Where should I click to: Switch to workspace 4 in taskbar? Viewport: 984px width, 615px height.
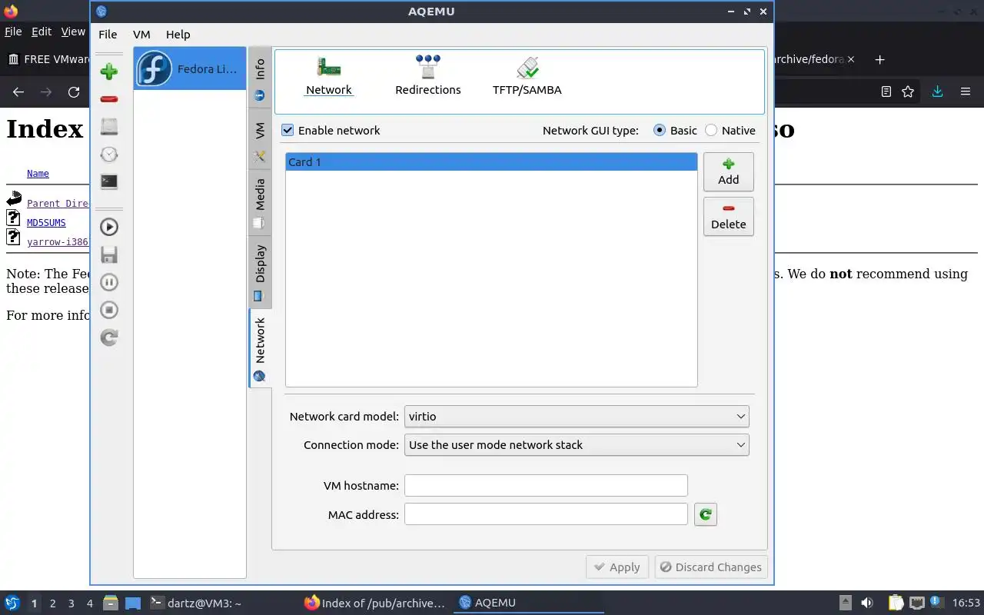coord(90,603)
